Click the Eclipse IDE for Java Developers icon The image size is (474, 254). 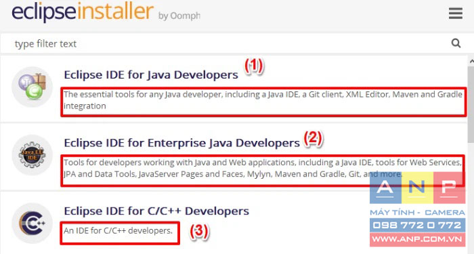pos(32,87)
